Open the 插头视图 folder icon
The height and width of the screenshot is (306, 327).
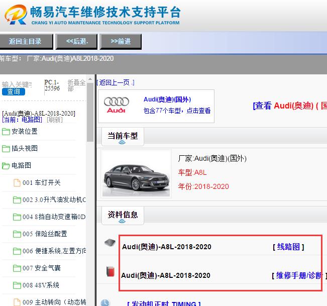coord(6,149)
